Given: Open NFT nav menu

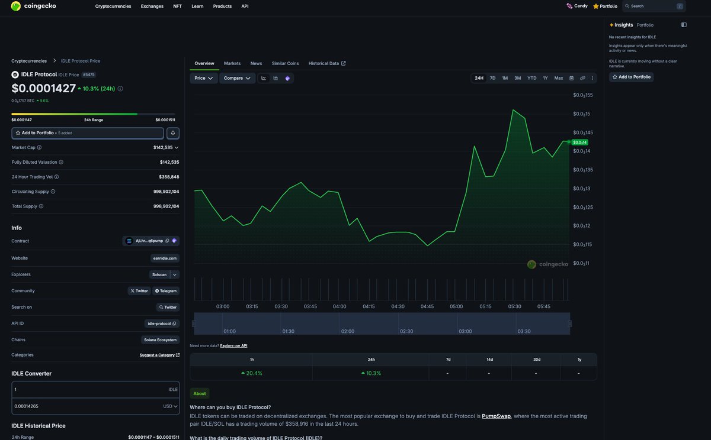Looking at the screenshot, I should (x=178, y=6).
